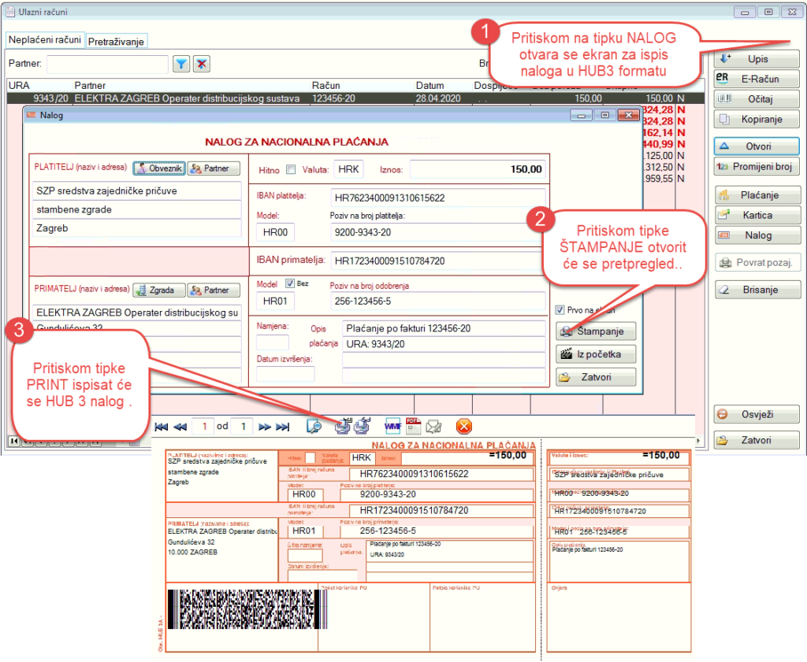Screen dimensions: 807x662
Task: Toggle the Bez model checkbox
Action: [290, 283]
